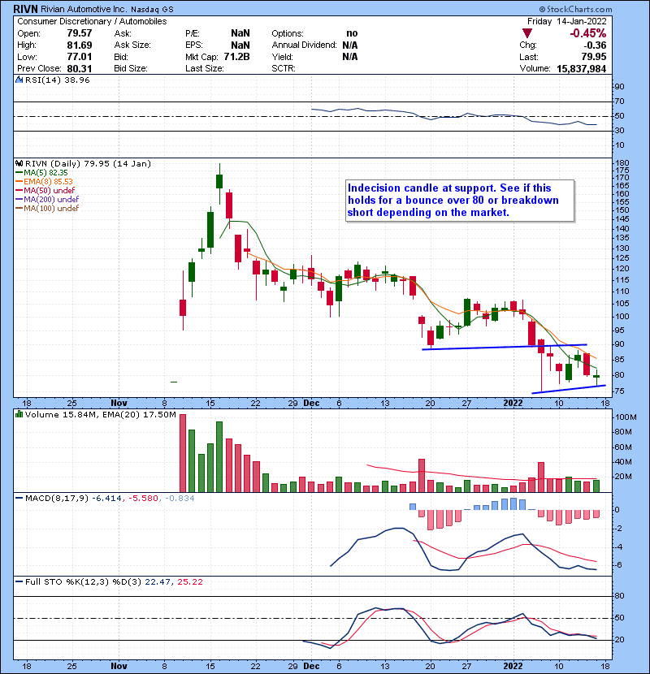The width and height of the screenshot is (650, 674).
Task: Click the Yield label
Action: [x=282, y=57]
